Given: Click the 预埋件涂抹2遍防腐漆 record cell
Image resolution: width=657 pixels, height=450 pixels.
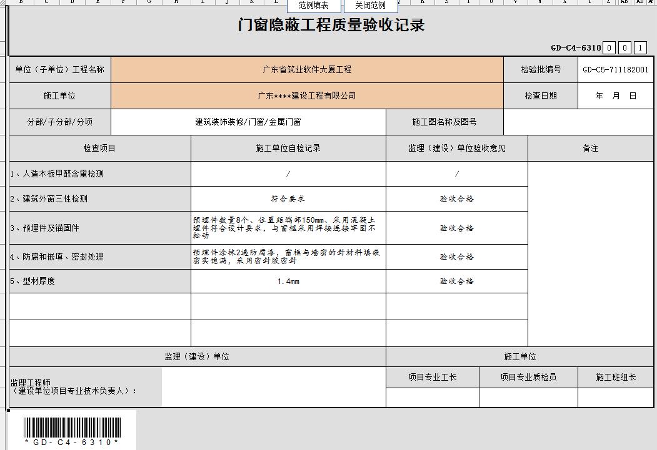Looking at the screenshot, I should coord(288,257).
